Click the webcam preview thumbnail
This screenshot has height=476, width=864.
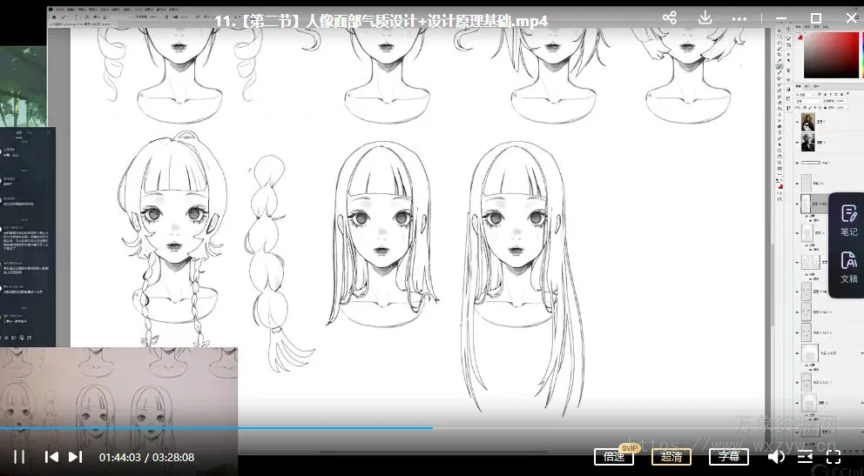[x=118, y=387]
